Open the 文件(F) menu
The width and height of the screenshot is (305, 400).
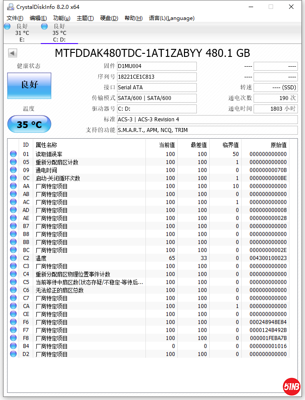tap(15, 18)
